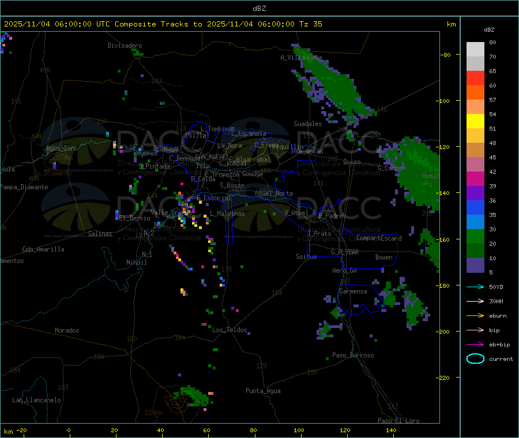Click the timestamp Composite Tracks header text

(163, 24)
